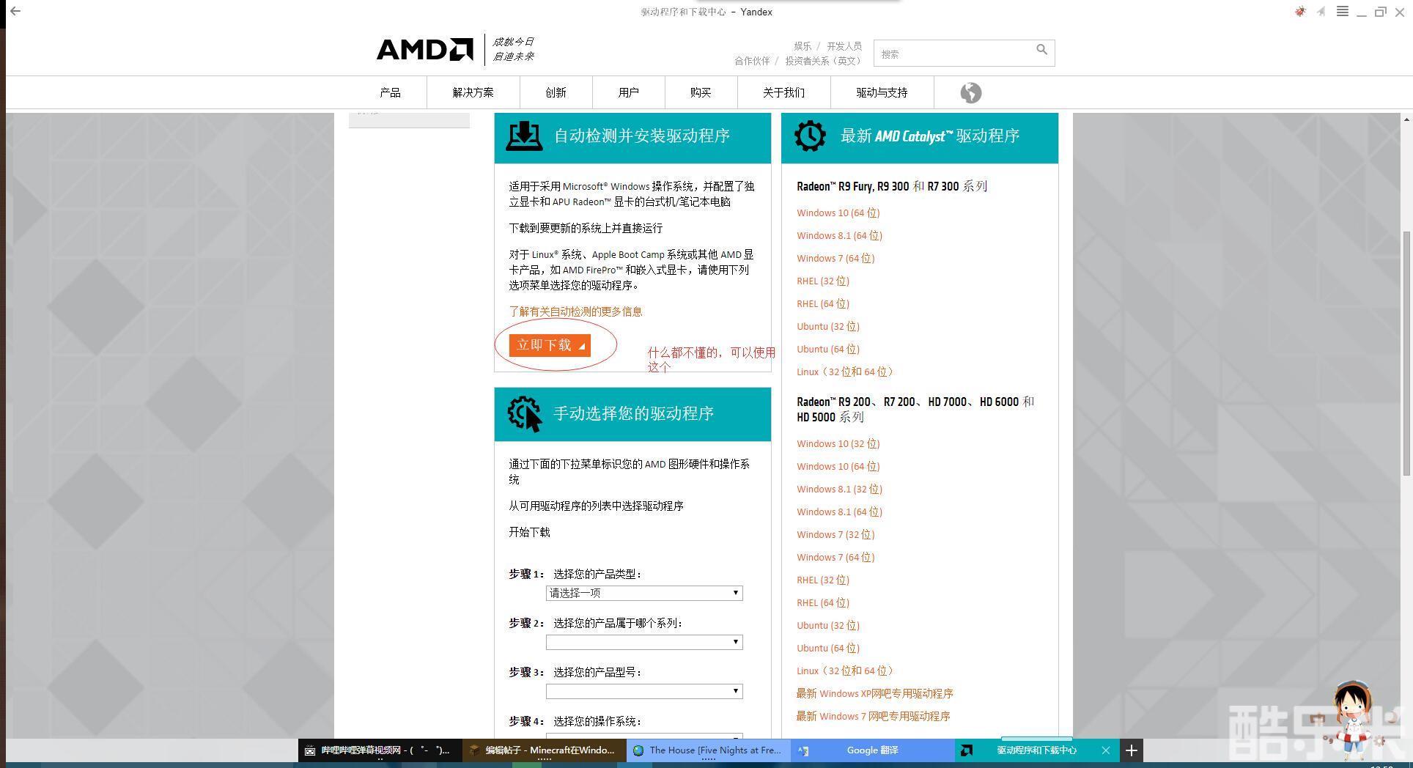Open the 购买 menu
The image size is (1413, 768).
pos(701,92)
